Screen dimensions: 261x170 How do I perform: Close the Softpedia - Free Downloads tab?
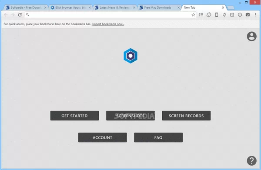coord(45,8)
